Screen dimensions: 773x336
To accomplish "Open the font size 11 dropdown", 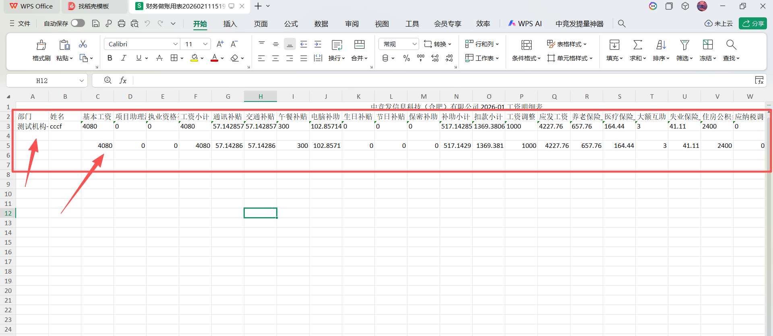I will pyautogui.click(x=205, y=44).
